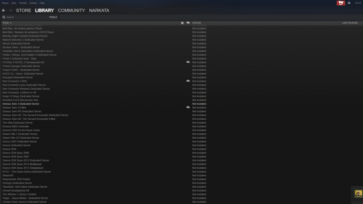Click the cloud icon on Serious Sam 3 Editor row
This screenshot has width=363, height=204.
tap(188, 107)
